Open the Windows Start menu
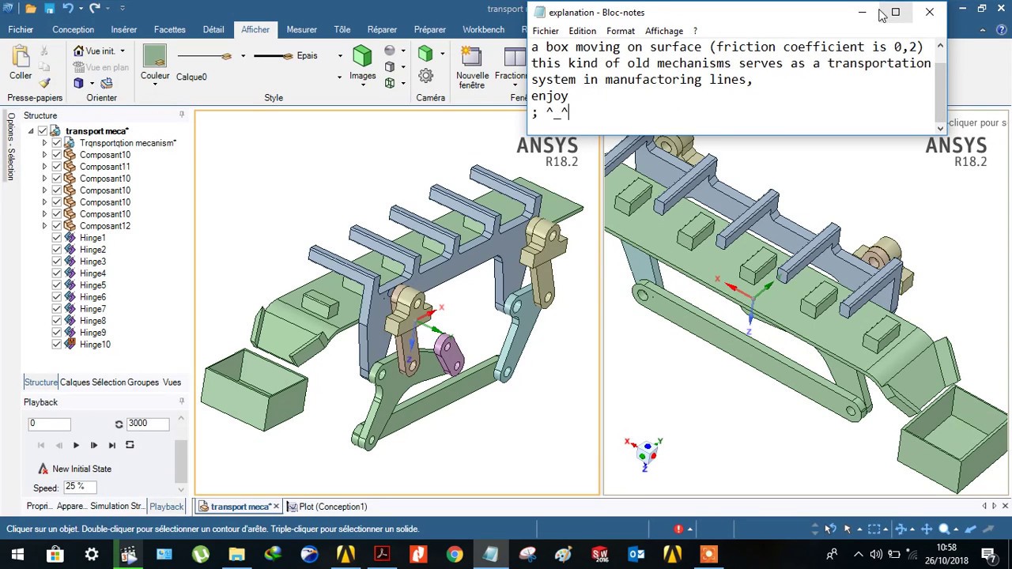 tap(17, 554)
